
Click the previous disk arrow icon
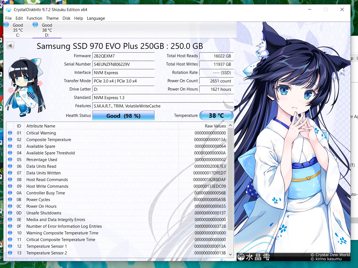10,45
